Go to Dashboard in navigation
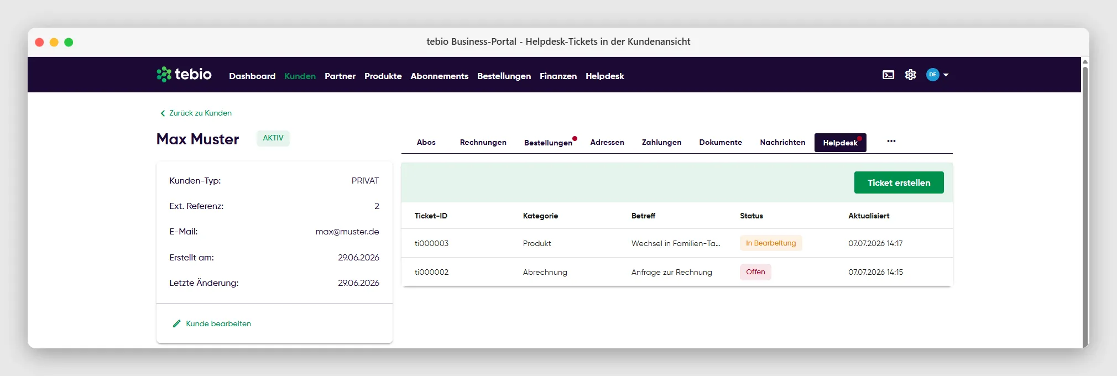 tap(252, 76)
